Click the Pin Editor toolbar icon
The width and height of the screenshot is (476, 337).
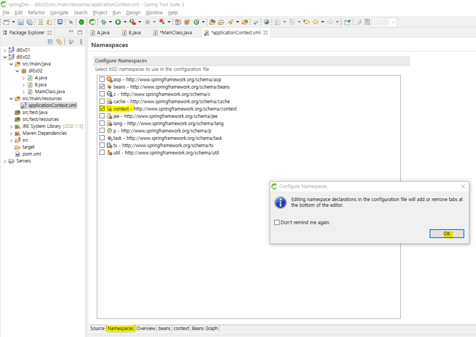click(347, 22)
